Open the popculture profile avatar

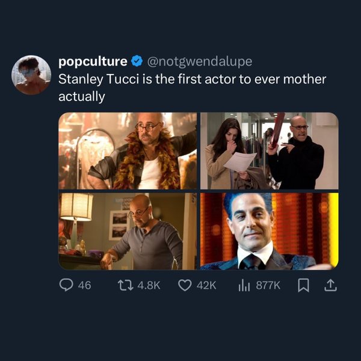[31, 75]
